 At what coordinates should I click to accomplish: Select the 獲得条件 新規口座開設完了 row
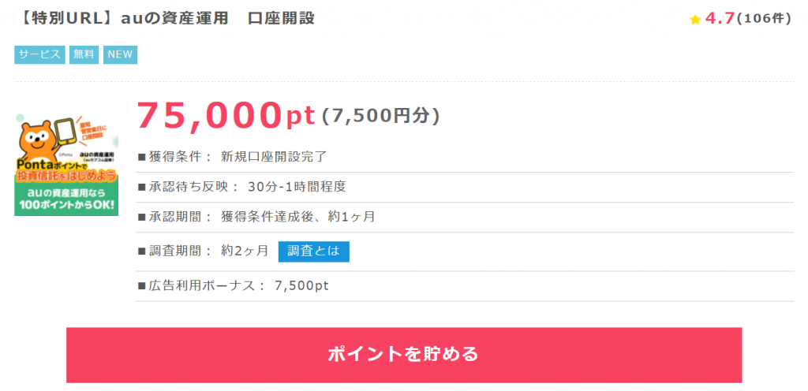465,157
